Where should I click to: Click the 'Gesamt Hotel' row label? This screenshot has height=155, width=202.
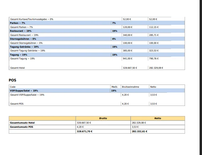(17, 68)
